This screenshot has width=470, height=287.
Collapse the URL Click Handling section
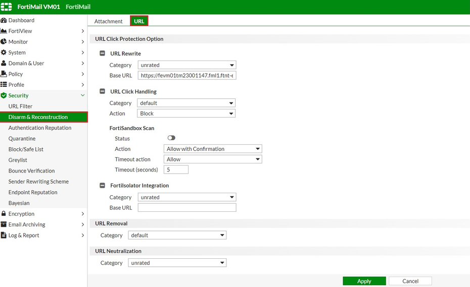(102, 91)
